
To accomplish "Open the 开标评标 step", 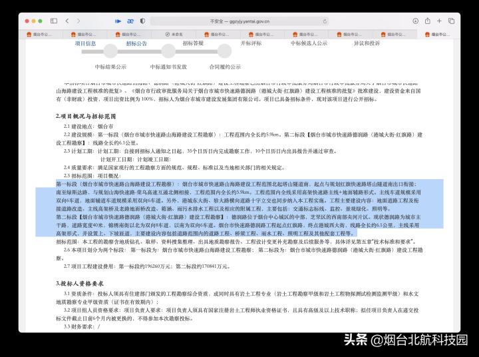I will 251,43.
